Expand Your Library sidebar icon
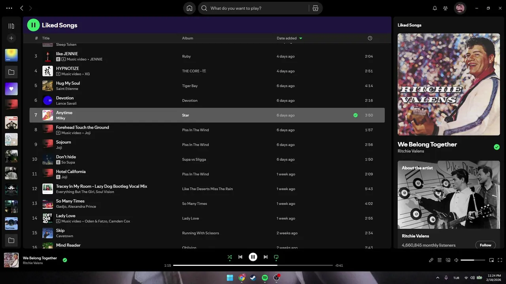 (x=11, y=26)
